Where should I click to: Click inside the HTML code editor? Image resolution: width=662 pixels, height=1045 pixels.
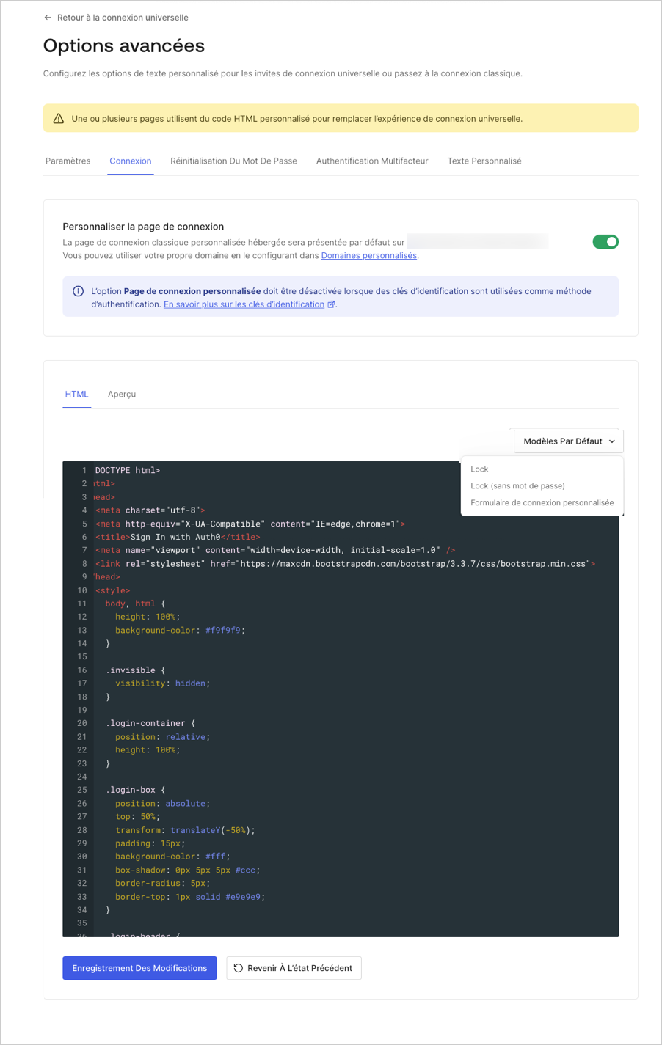click(x=341, y=699)
